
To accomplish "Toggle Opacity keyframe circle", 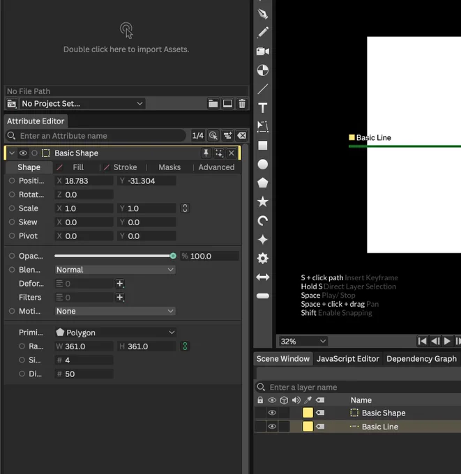I will click(12, 256).
